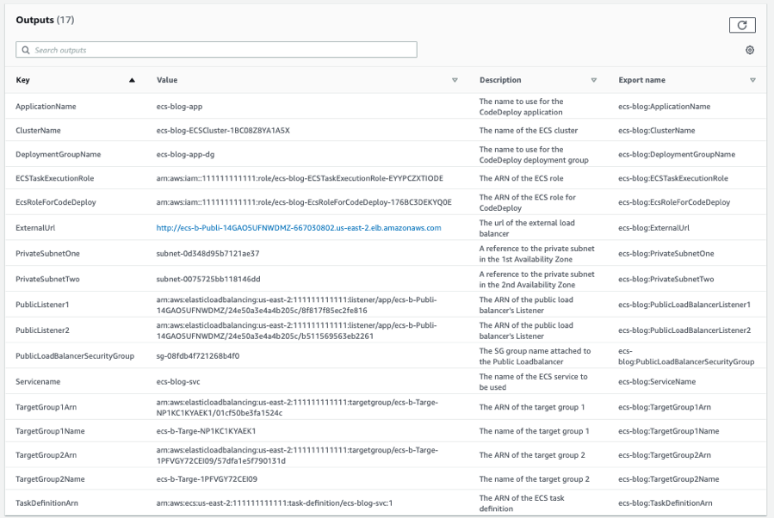Click the Key column header
Image resolution: width=774 pixels, height=518 pixels.
point(22,79)
